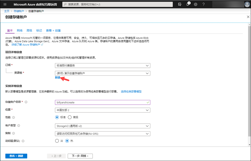251x161 pixels.
Task: Switch to the 网络 tab
Action: 20,31
